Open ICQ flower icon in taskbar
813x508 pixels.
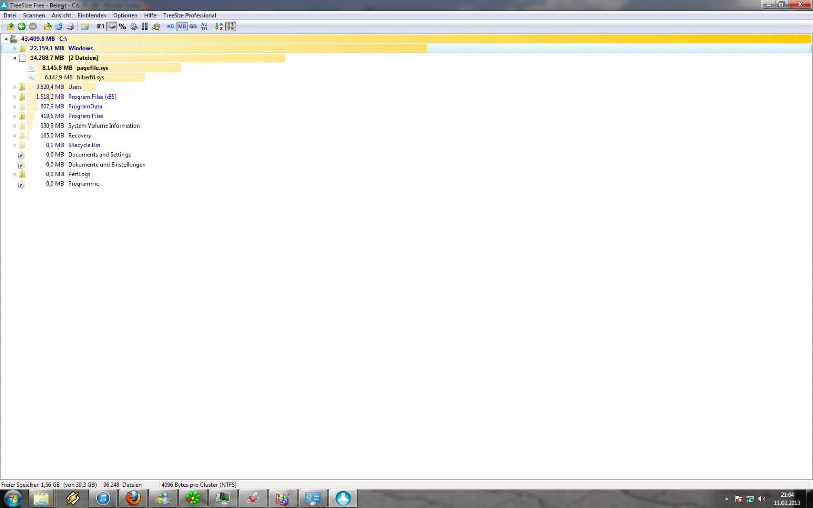click(193, 499)
